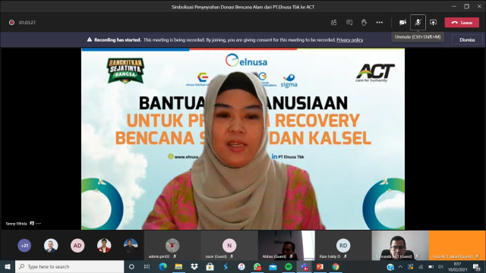Raise your hand in the meeting

tap(364, 23)
